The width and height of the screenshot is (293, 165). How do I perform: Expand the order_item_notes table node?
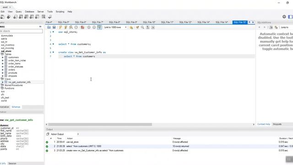[x=3, y=60]
